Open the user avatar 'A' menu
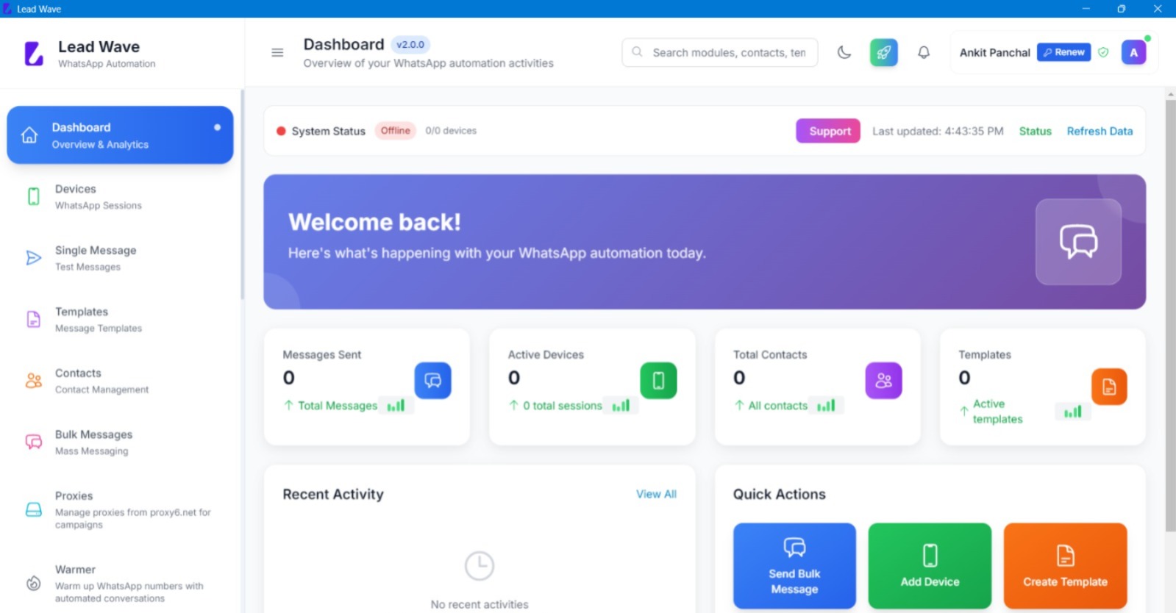Screen dimensions: 1176x613 point(1133,52)
